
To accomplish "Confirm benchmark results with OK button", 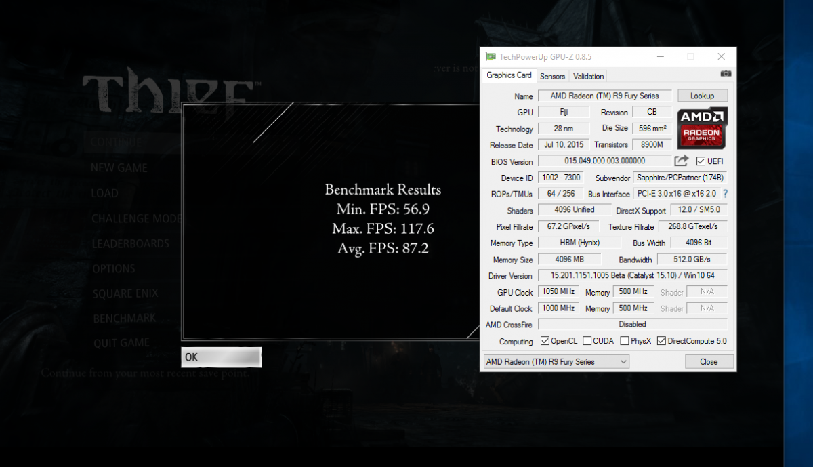I will tap(222, 357).
